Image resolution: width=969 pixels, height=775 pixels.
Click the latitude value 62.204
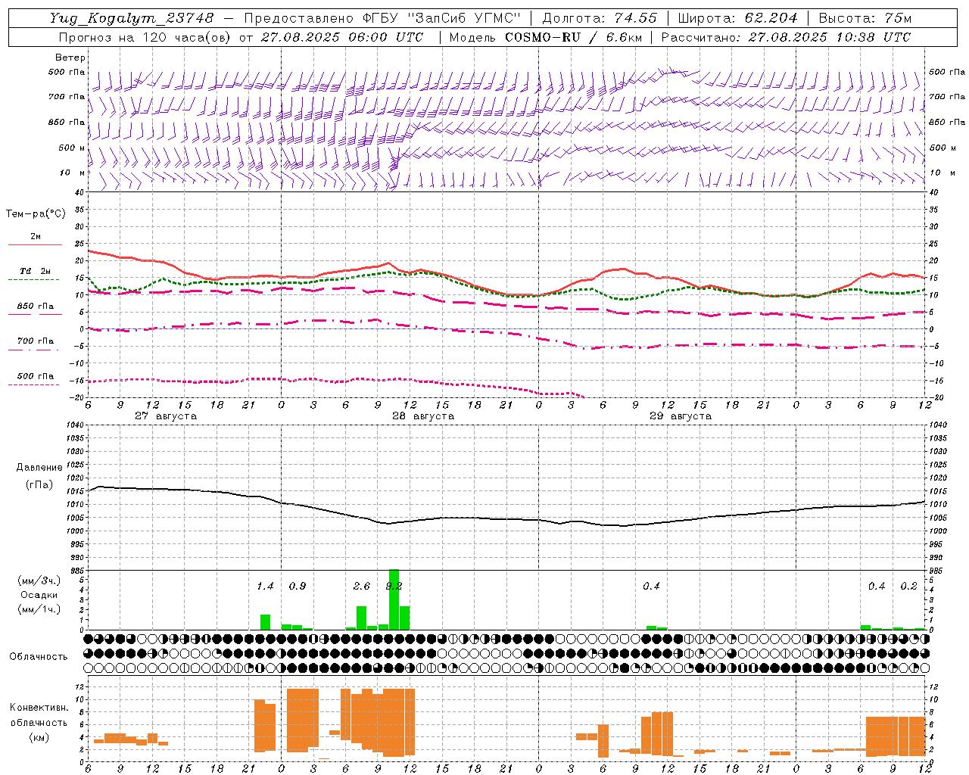coord(771,18)
